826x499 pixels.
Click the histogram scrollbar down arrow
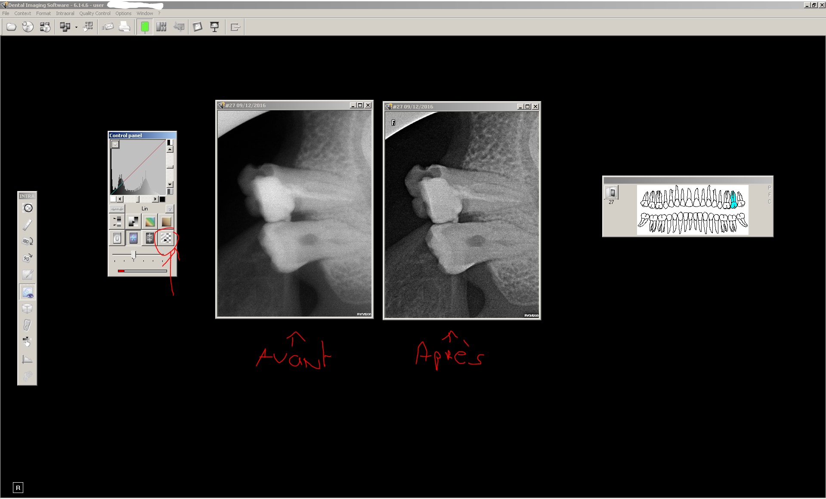pos(170,185)
